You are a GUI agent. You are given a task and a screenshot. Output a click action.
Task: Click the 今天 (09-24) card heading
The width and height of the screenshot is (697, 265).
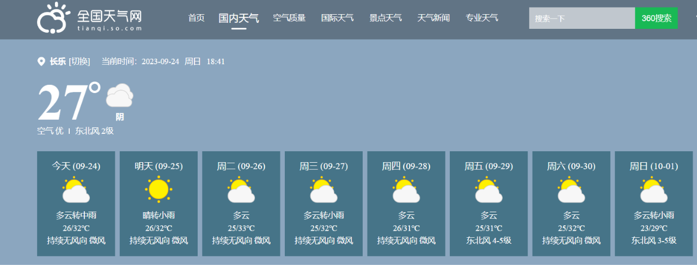[76, 167]
